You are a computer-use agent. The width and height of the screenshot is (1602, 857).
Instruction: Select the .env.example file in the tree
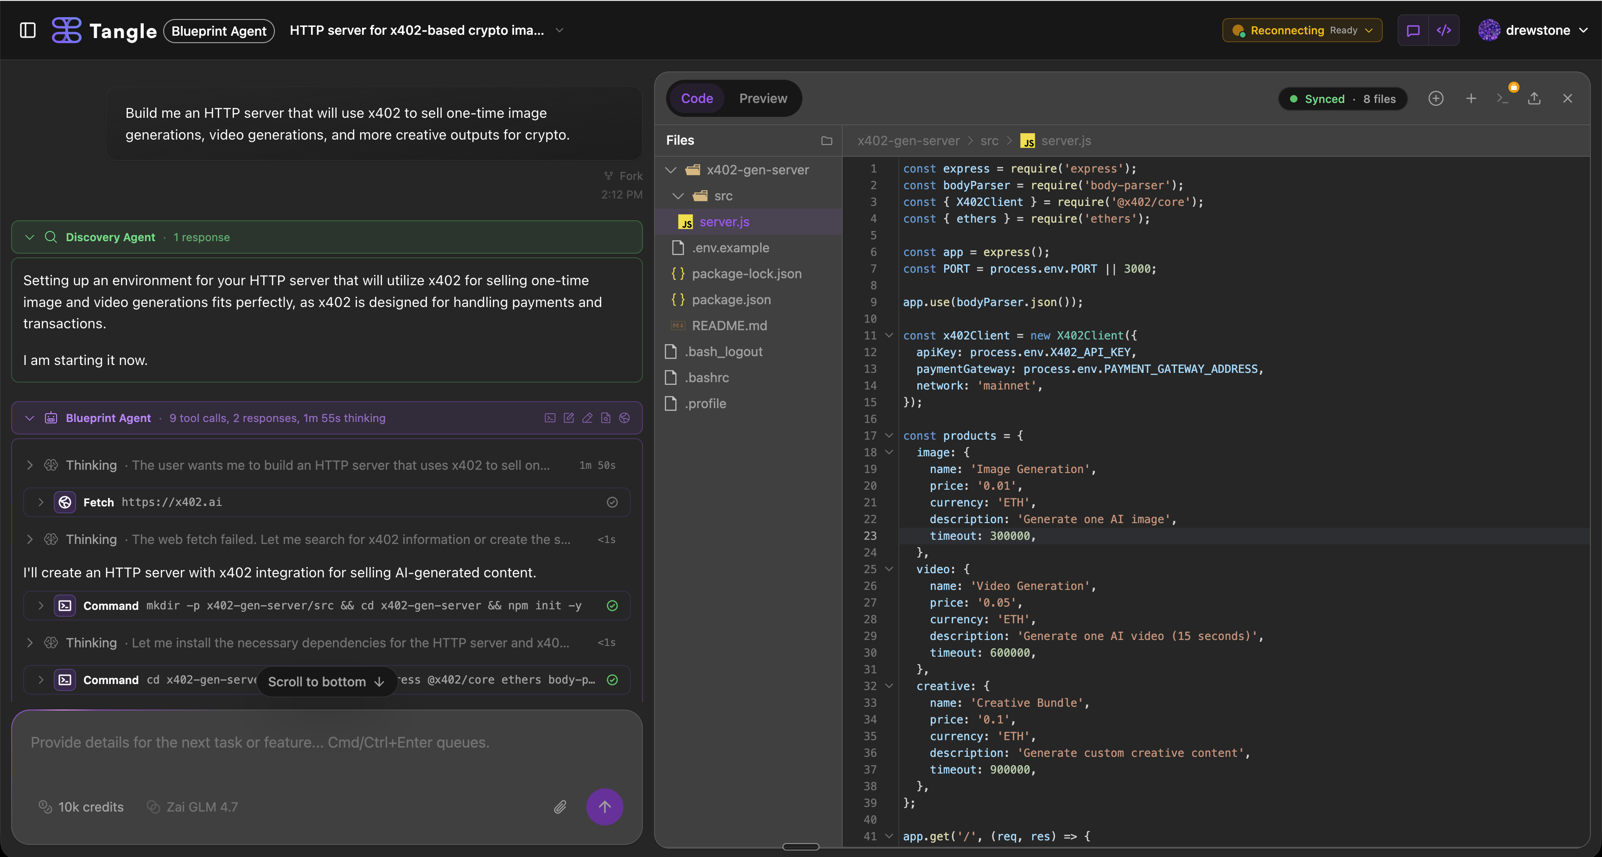pos(731,247)
